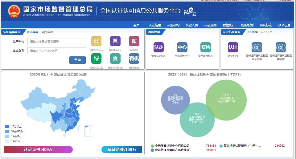Click the 国家质检中心 icon

pos(182,47)
